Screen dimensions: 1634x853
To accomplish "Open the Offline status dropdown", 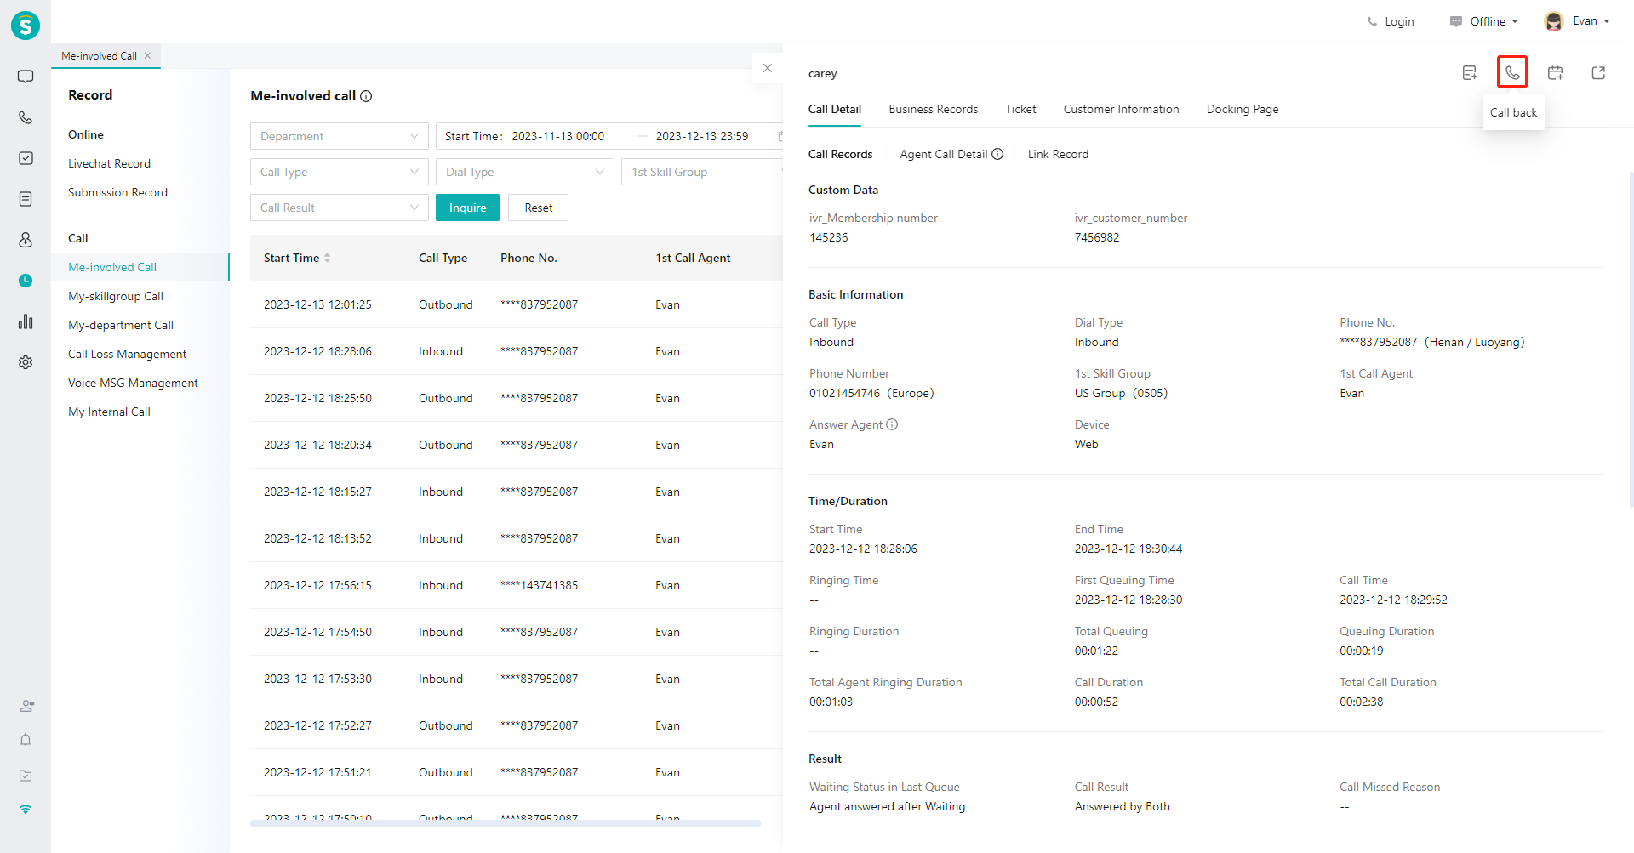I will coord(1484,21).
